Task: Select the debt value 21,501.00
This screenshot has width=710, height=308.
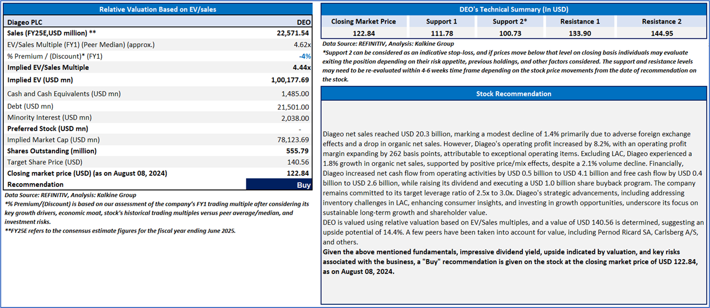Action: (x=294, y=107)
